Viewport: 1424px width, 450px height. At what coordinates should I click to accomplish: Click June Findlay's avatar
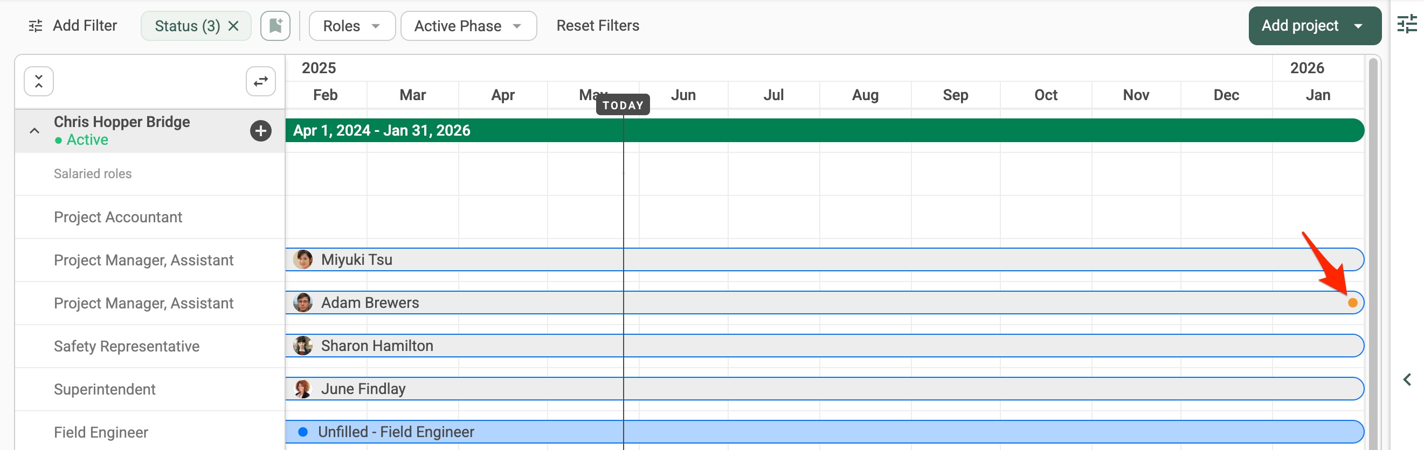click(x=303, y=389)
